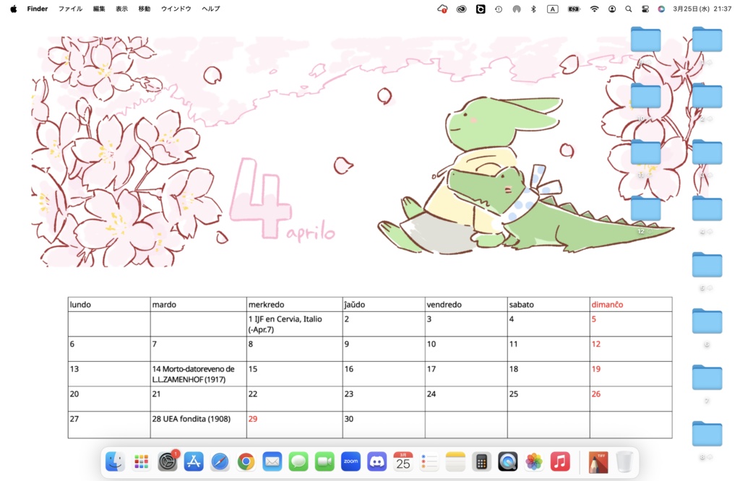Image resolution: width=740 pixels, height=481 pixels.
Task: Select the desktop folder named 11
Action: (645, 152)
